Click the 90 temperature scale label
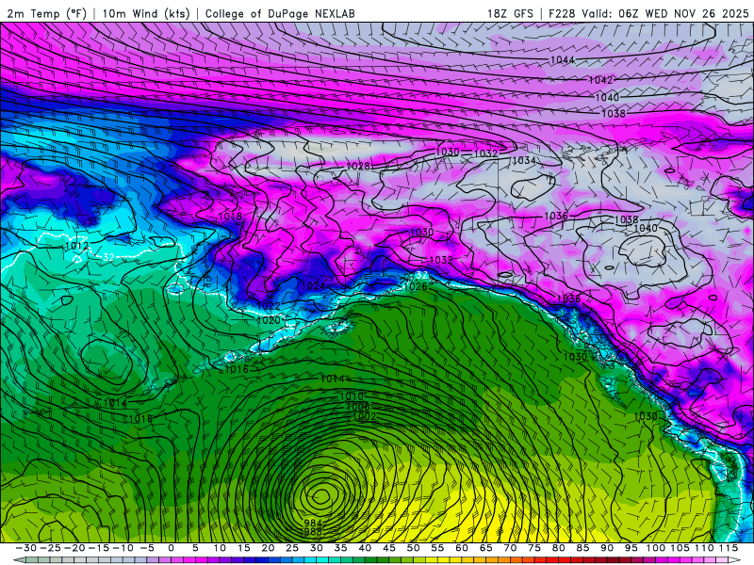Viewport: 754px width, 565px height. click(607, 548)
